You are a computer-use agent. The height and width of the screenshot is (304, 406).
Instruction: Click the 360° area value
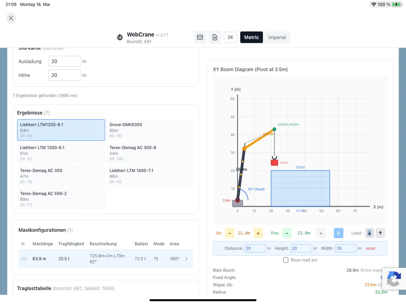pos(174,259)
